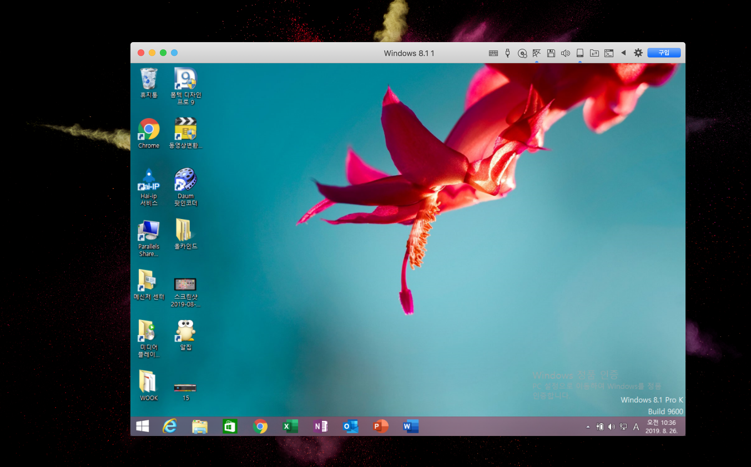
Task: Open the Windows Start button
Action: click(142, 426)
